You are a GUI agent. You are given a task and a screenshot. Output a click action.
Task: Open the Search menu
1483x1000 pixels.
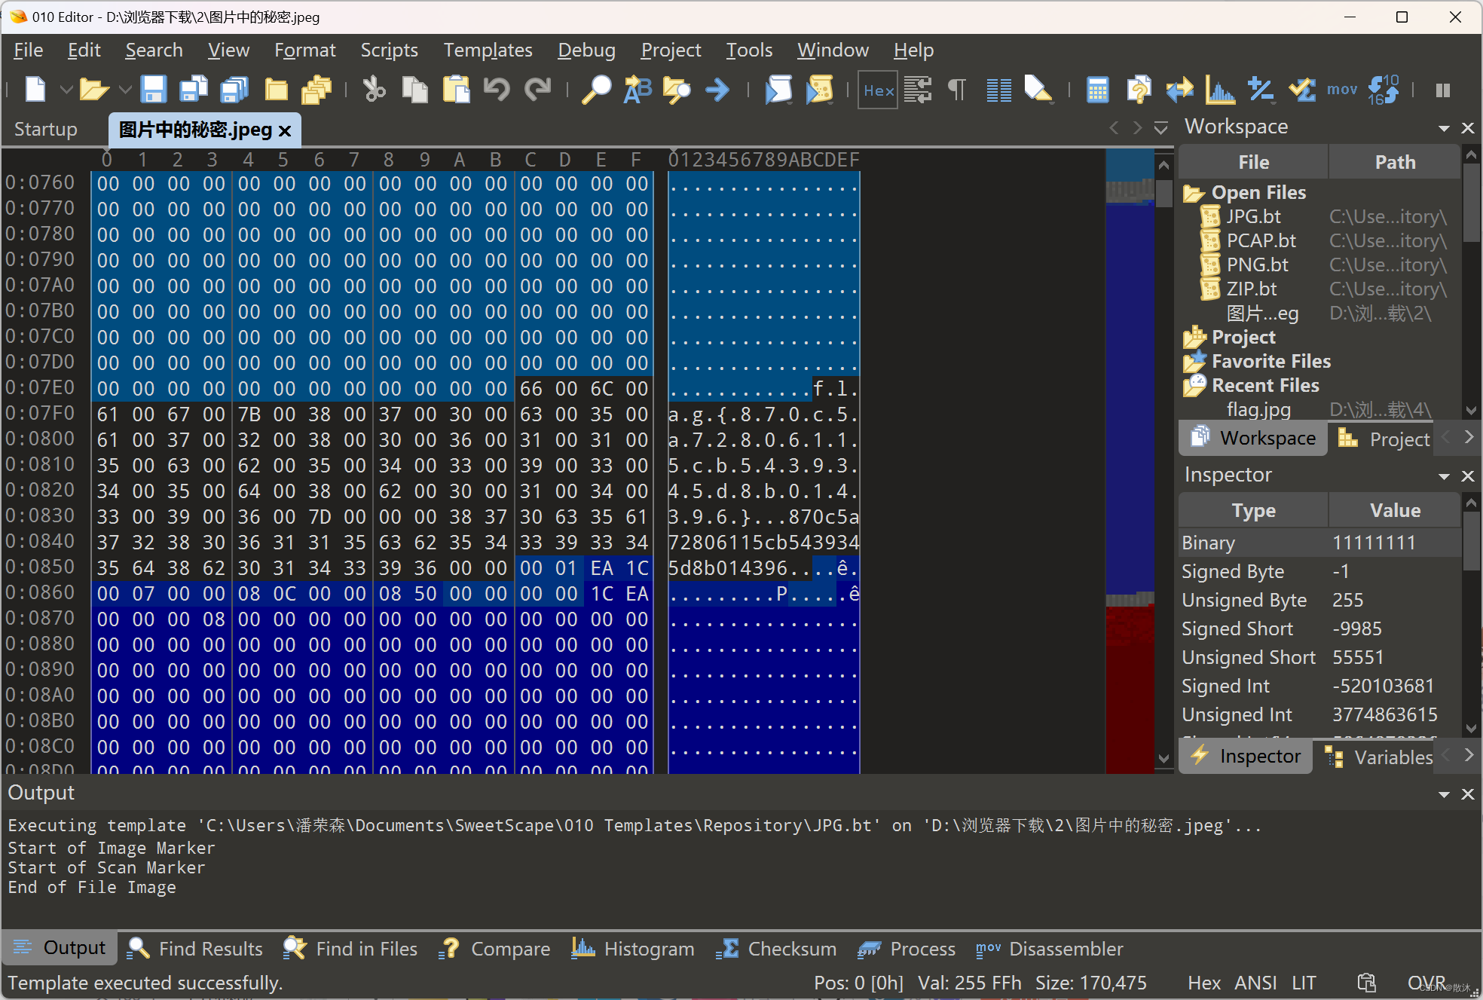pos(154,50)
